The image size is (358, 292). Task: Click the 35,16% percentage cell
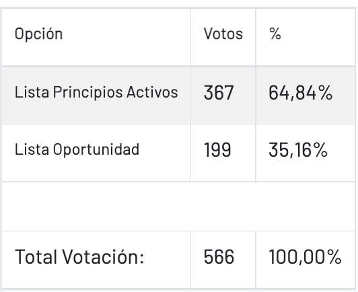click(x=298, y=150)
